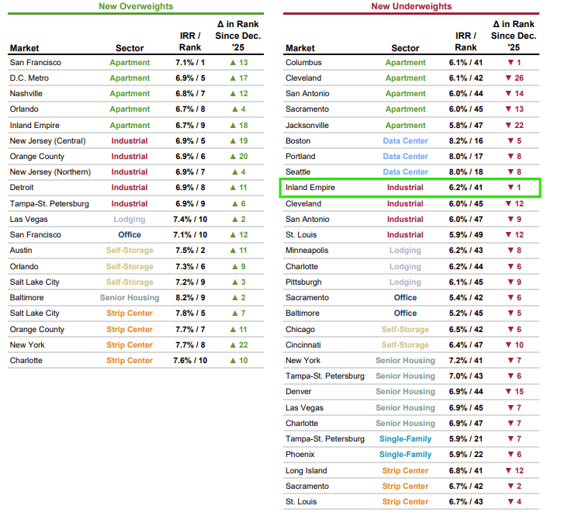565x523 pixels.
Task: Click the '8.2% / 16' IRR value
Action: [x=466, y=140]
